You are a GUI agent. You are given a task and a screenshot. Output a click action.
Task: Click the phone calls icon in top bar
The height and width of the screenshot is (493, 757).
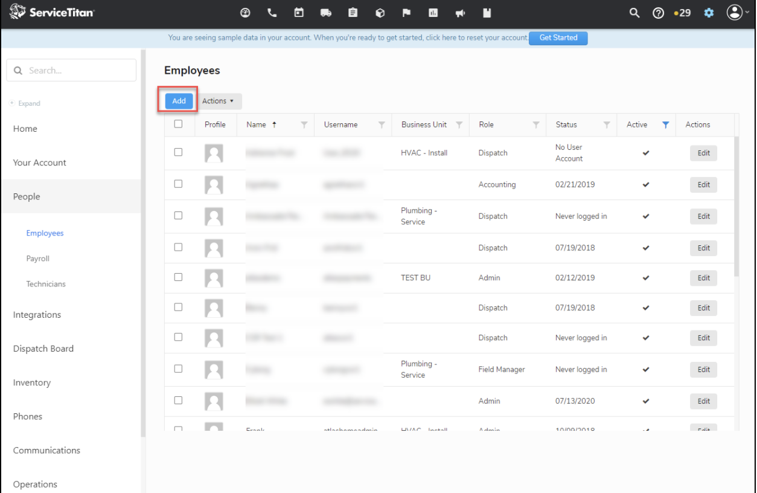272,13
